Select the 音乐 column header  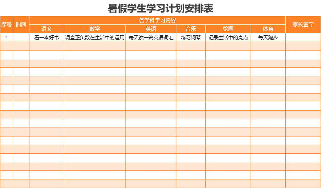[x=191, y=29]
